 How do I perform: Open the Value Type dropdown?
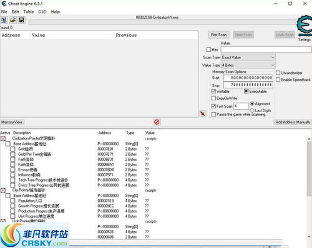point(248,65)
